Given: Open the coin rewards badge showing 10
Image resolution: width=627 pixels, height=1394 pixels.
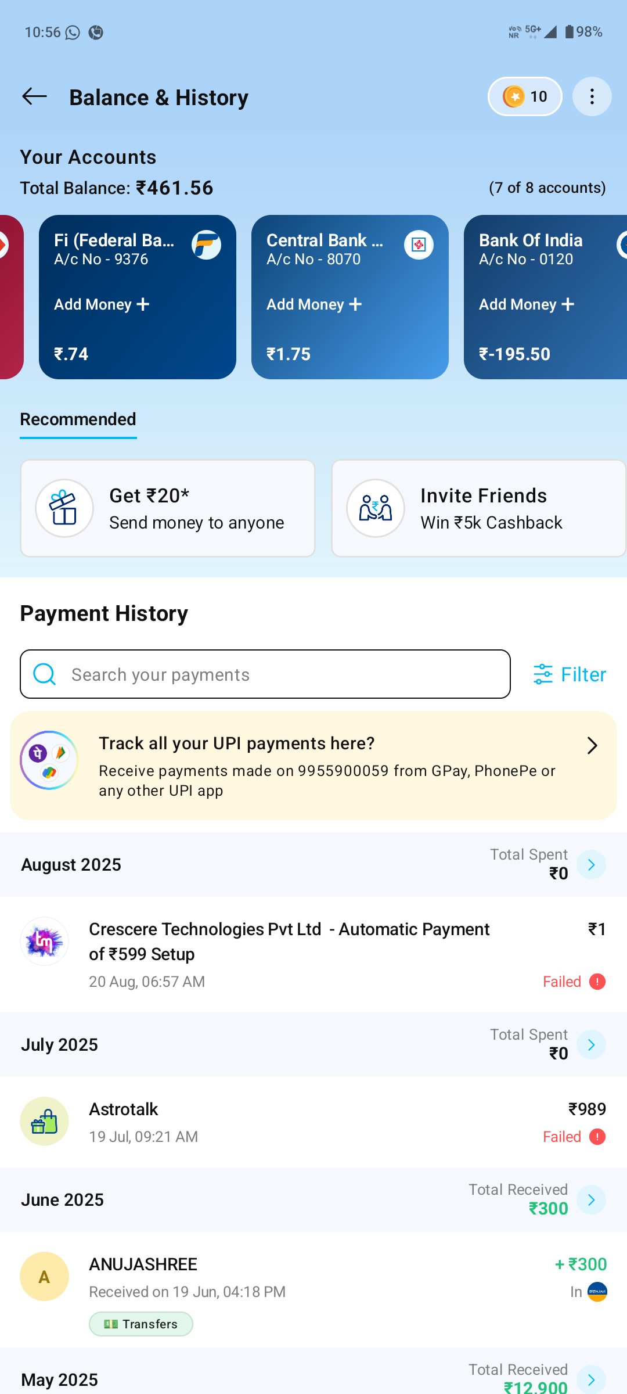Looking at the screenshot, I should 525,96.
